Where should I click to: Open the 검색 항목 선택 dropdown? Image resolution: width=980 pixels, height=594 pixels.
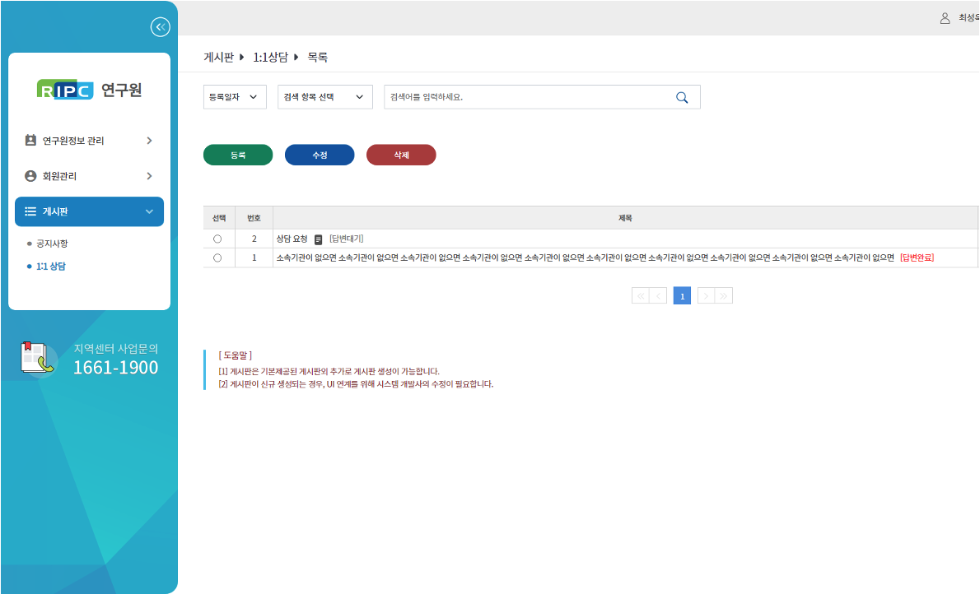(324, 97)
